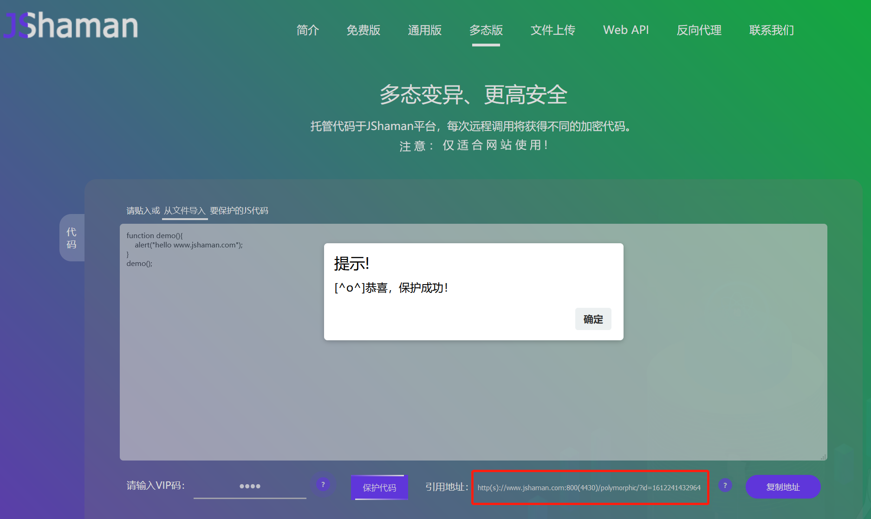Click inside the JS code textarea
Screen dimensions: 871x519
(x=474, y=342)
